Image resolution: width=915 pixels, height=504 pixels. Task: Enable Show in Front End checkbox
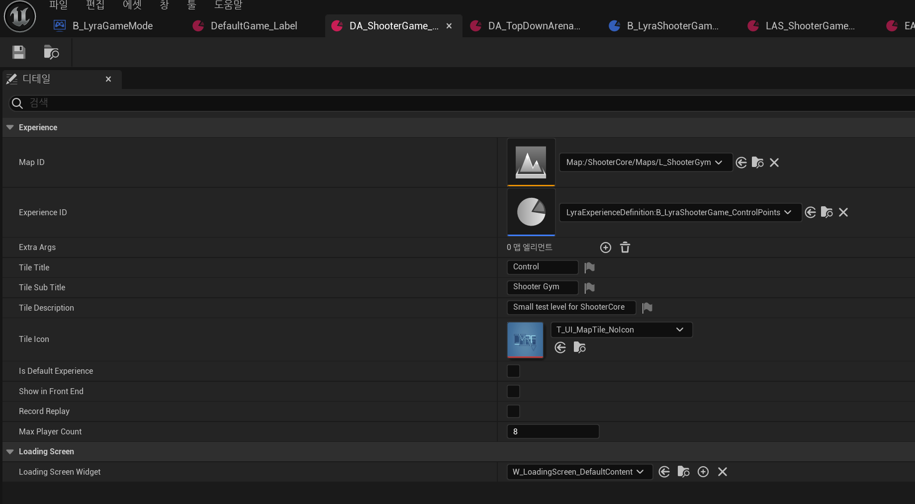(513, 392)
